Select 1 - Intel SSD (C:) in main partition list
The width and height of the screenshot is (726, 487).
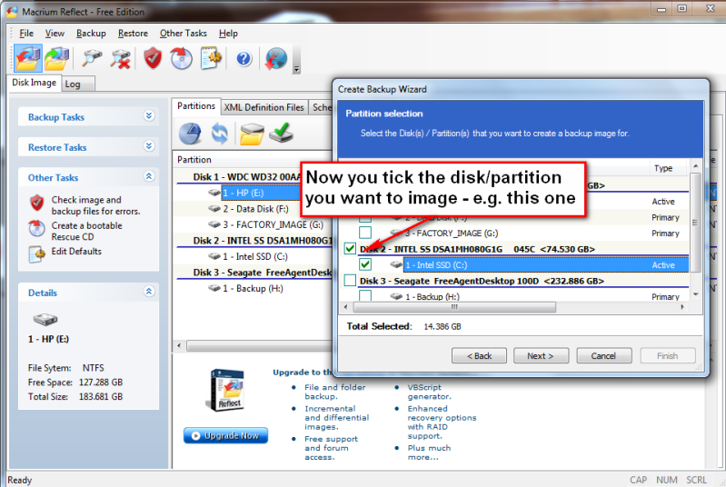pos(255,256)
